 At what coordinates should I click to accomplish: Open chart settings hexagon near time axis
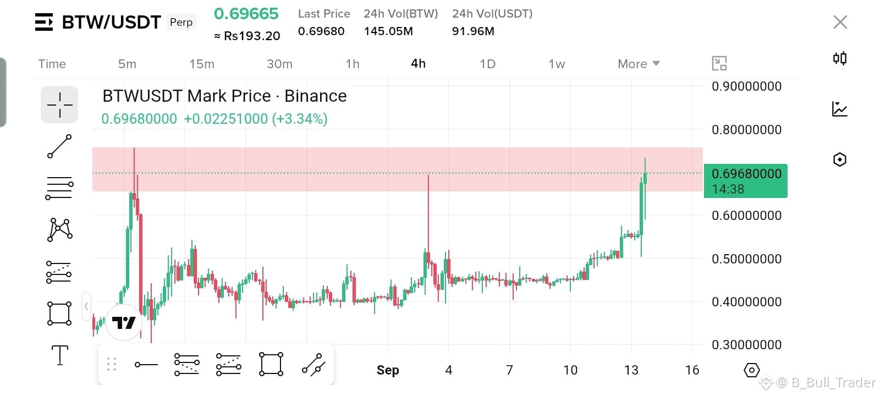pyautogui.click(x=751, y=370)
